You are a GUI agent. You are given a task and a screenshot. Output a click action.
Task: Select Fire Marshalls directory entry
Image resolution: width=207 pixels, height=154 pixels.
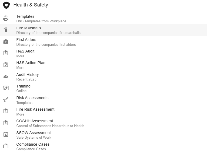(29, 28)
